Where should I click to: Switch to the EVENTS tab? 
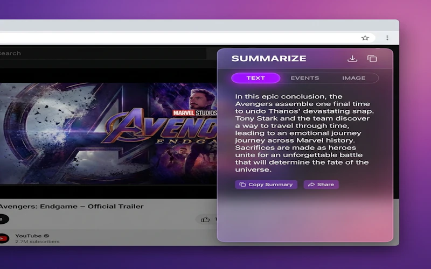click(x=305, y=78)
